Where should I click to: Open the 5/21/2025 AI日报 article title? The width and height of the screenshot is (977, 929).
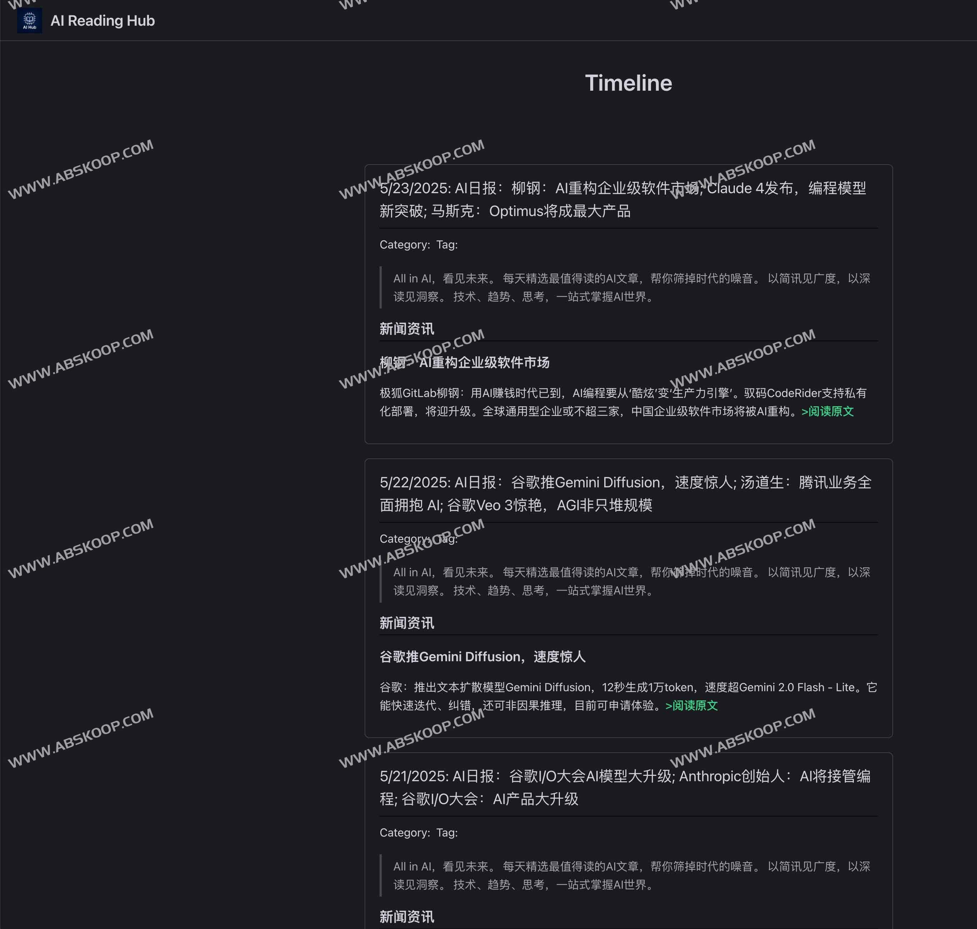625,787
